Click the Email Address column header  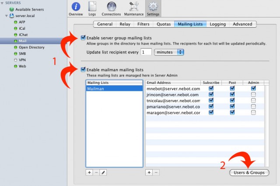(173, 83)
